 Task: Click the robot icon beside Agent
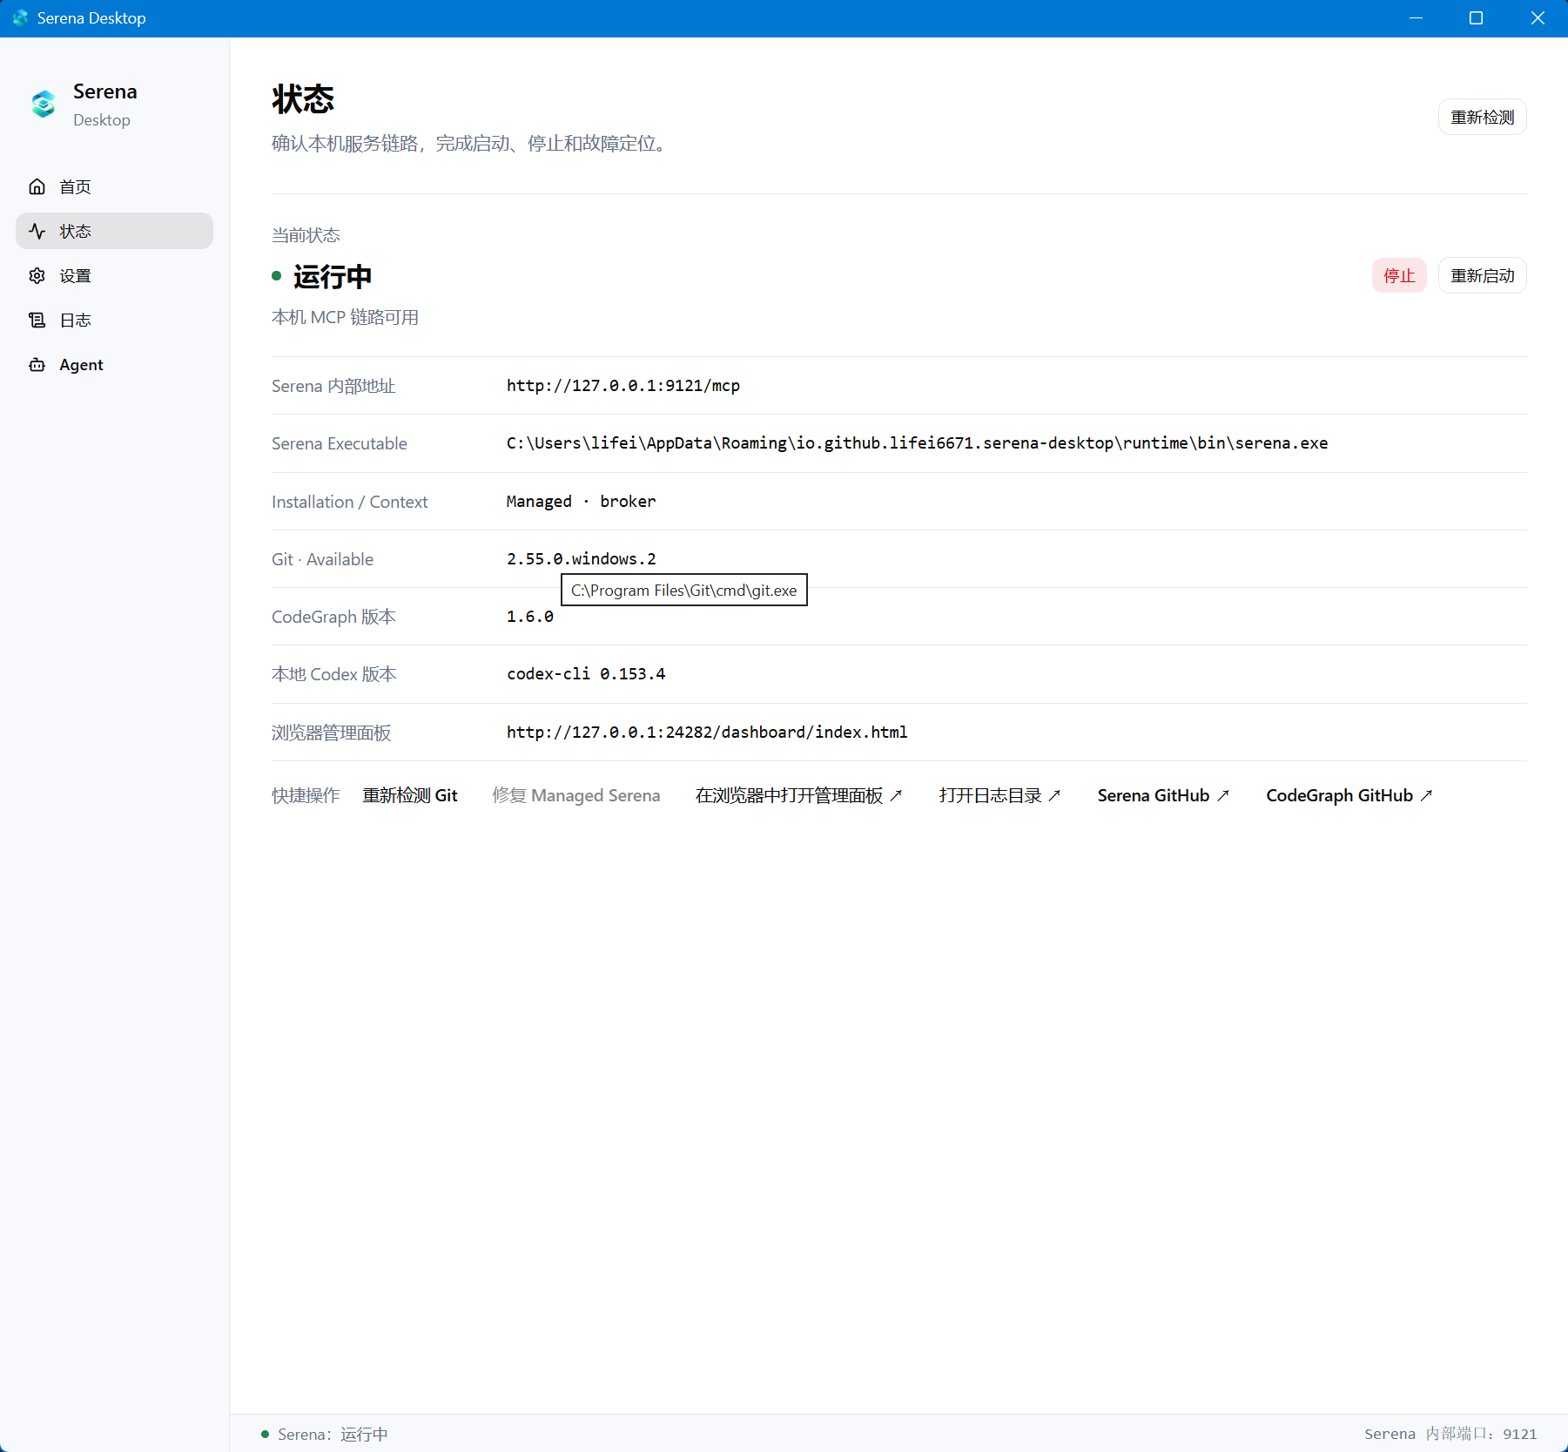coord(37,364)
